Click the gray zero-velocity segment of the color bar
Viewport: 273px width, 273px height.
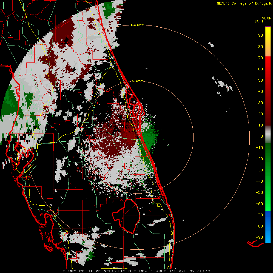[x=268, y=134]
